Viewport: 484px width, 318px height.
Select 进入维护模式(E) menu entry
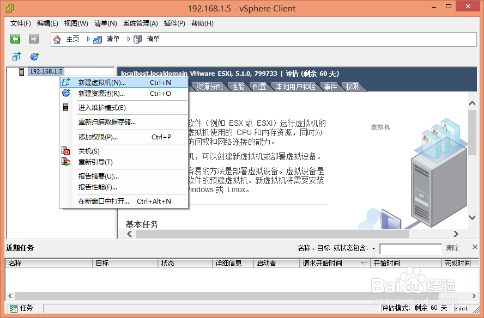pyautogui.click(x=124, y=108)
